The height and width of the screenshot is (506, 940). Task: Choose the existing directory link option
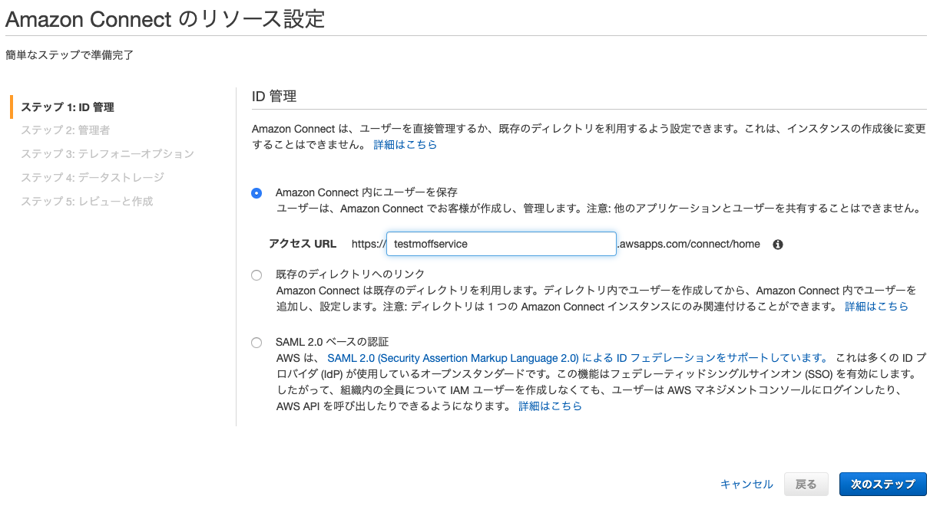(x=257, y=275)
